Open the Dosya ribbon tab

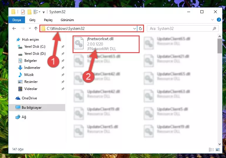pyautogui.click(x=17, y=20)
